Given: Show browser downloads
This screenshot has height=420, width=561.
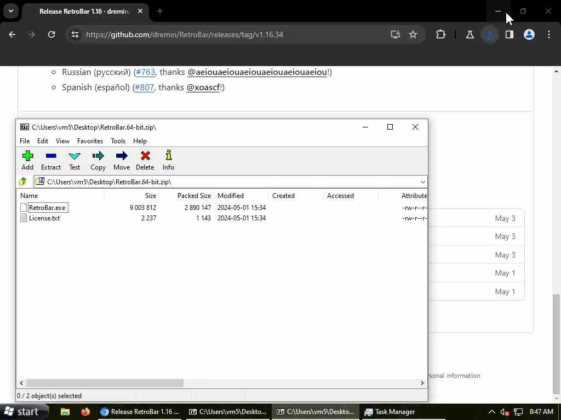Looking at the screenshot, I should pos(490,34).
